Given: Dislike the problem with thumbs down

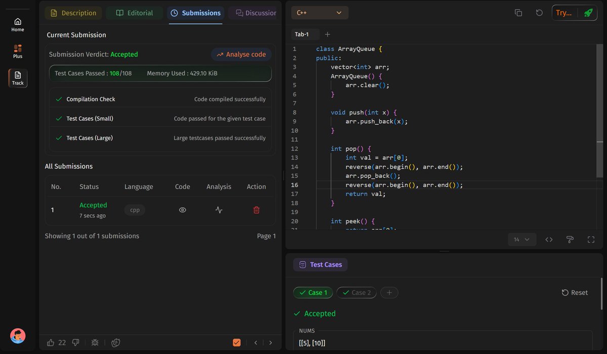Looking at the screenshot, I should 76,342.
